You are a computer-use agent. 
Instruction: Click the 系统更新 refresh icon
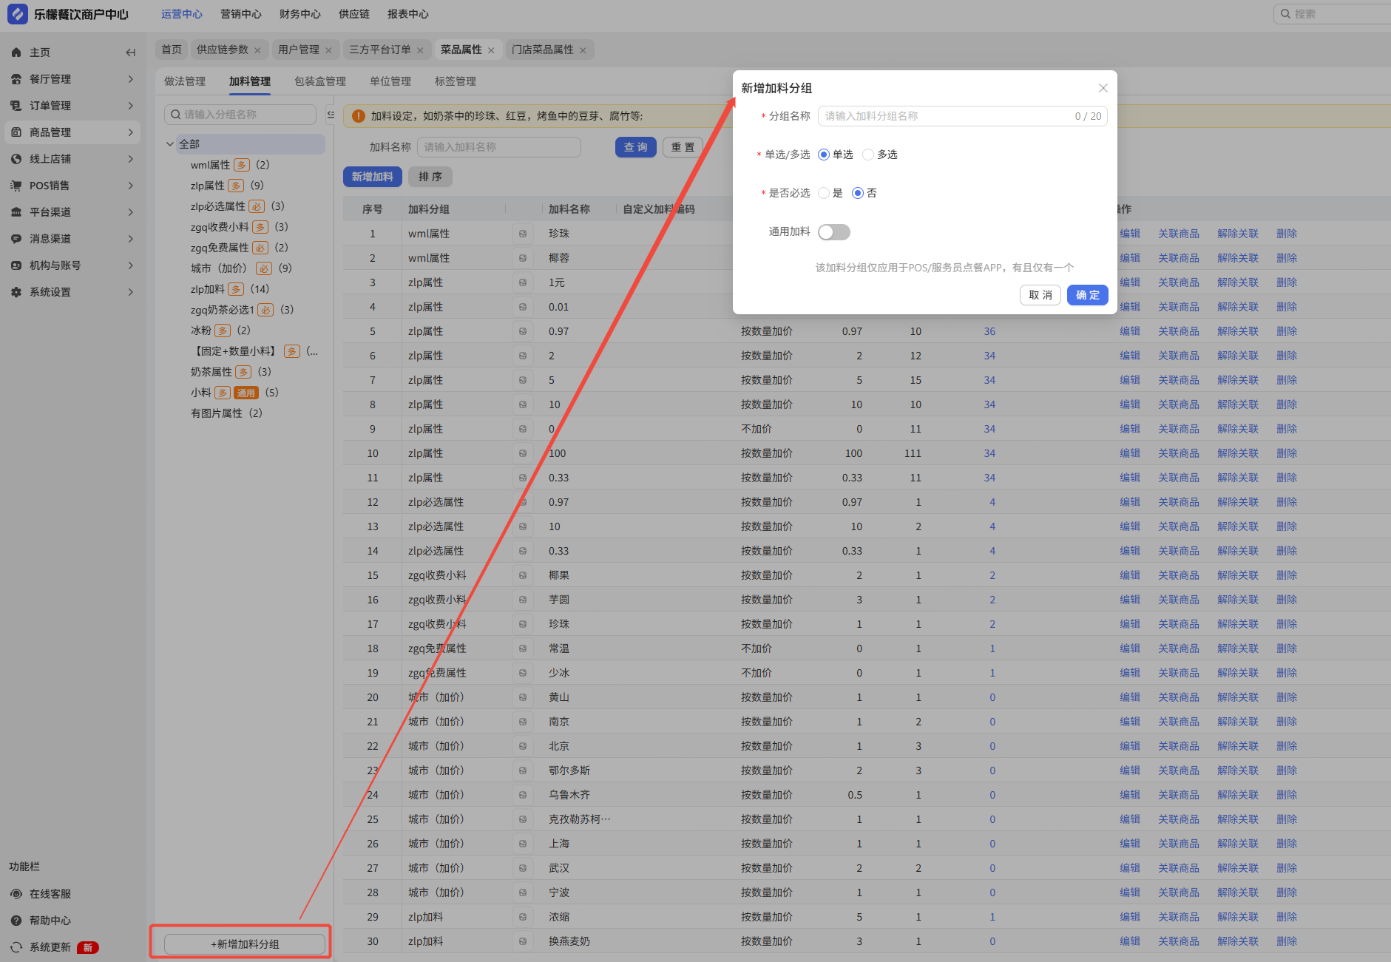tap(16, 947)
